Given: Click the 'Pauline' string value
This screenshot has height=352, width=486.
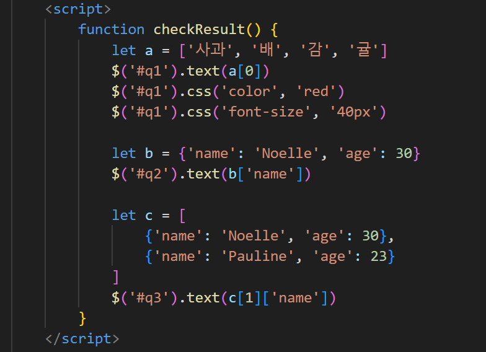Looking at the screenshot, I should (257, 257).
